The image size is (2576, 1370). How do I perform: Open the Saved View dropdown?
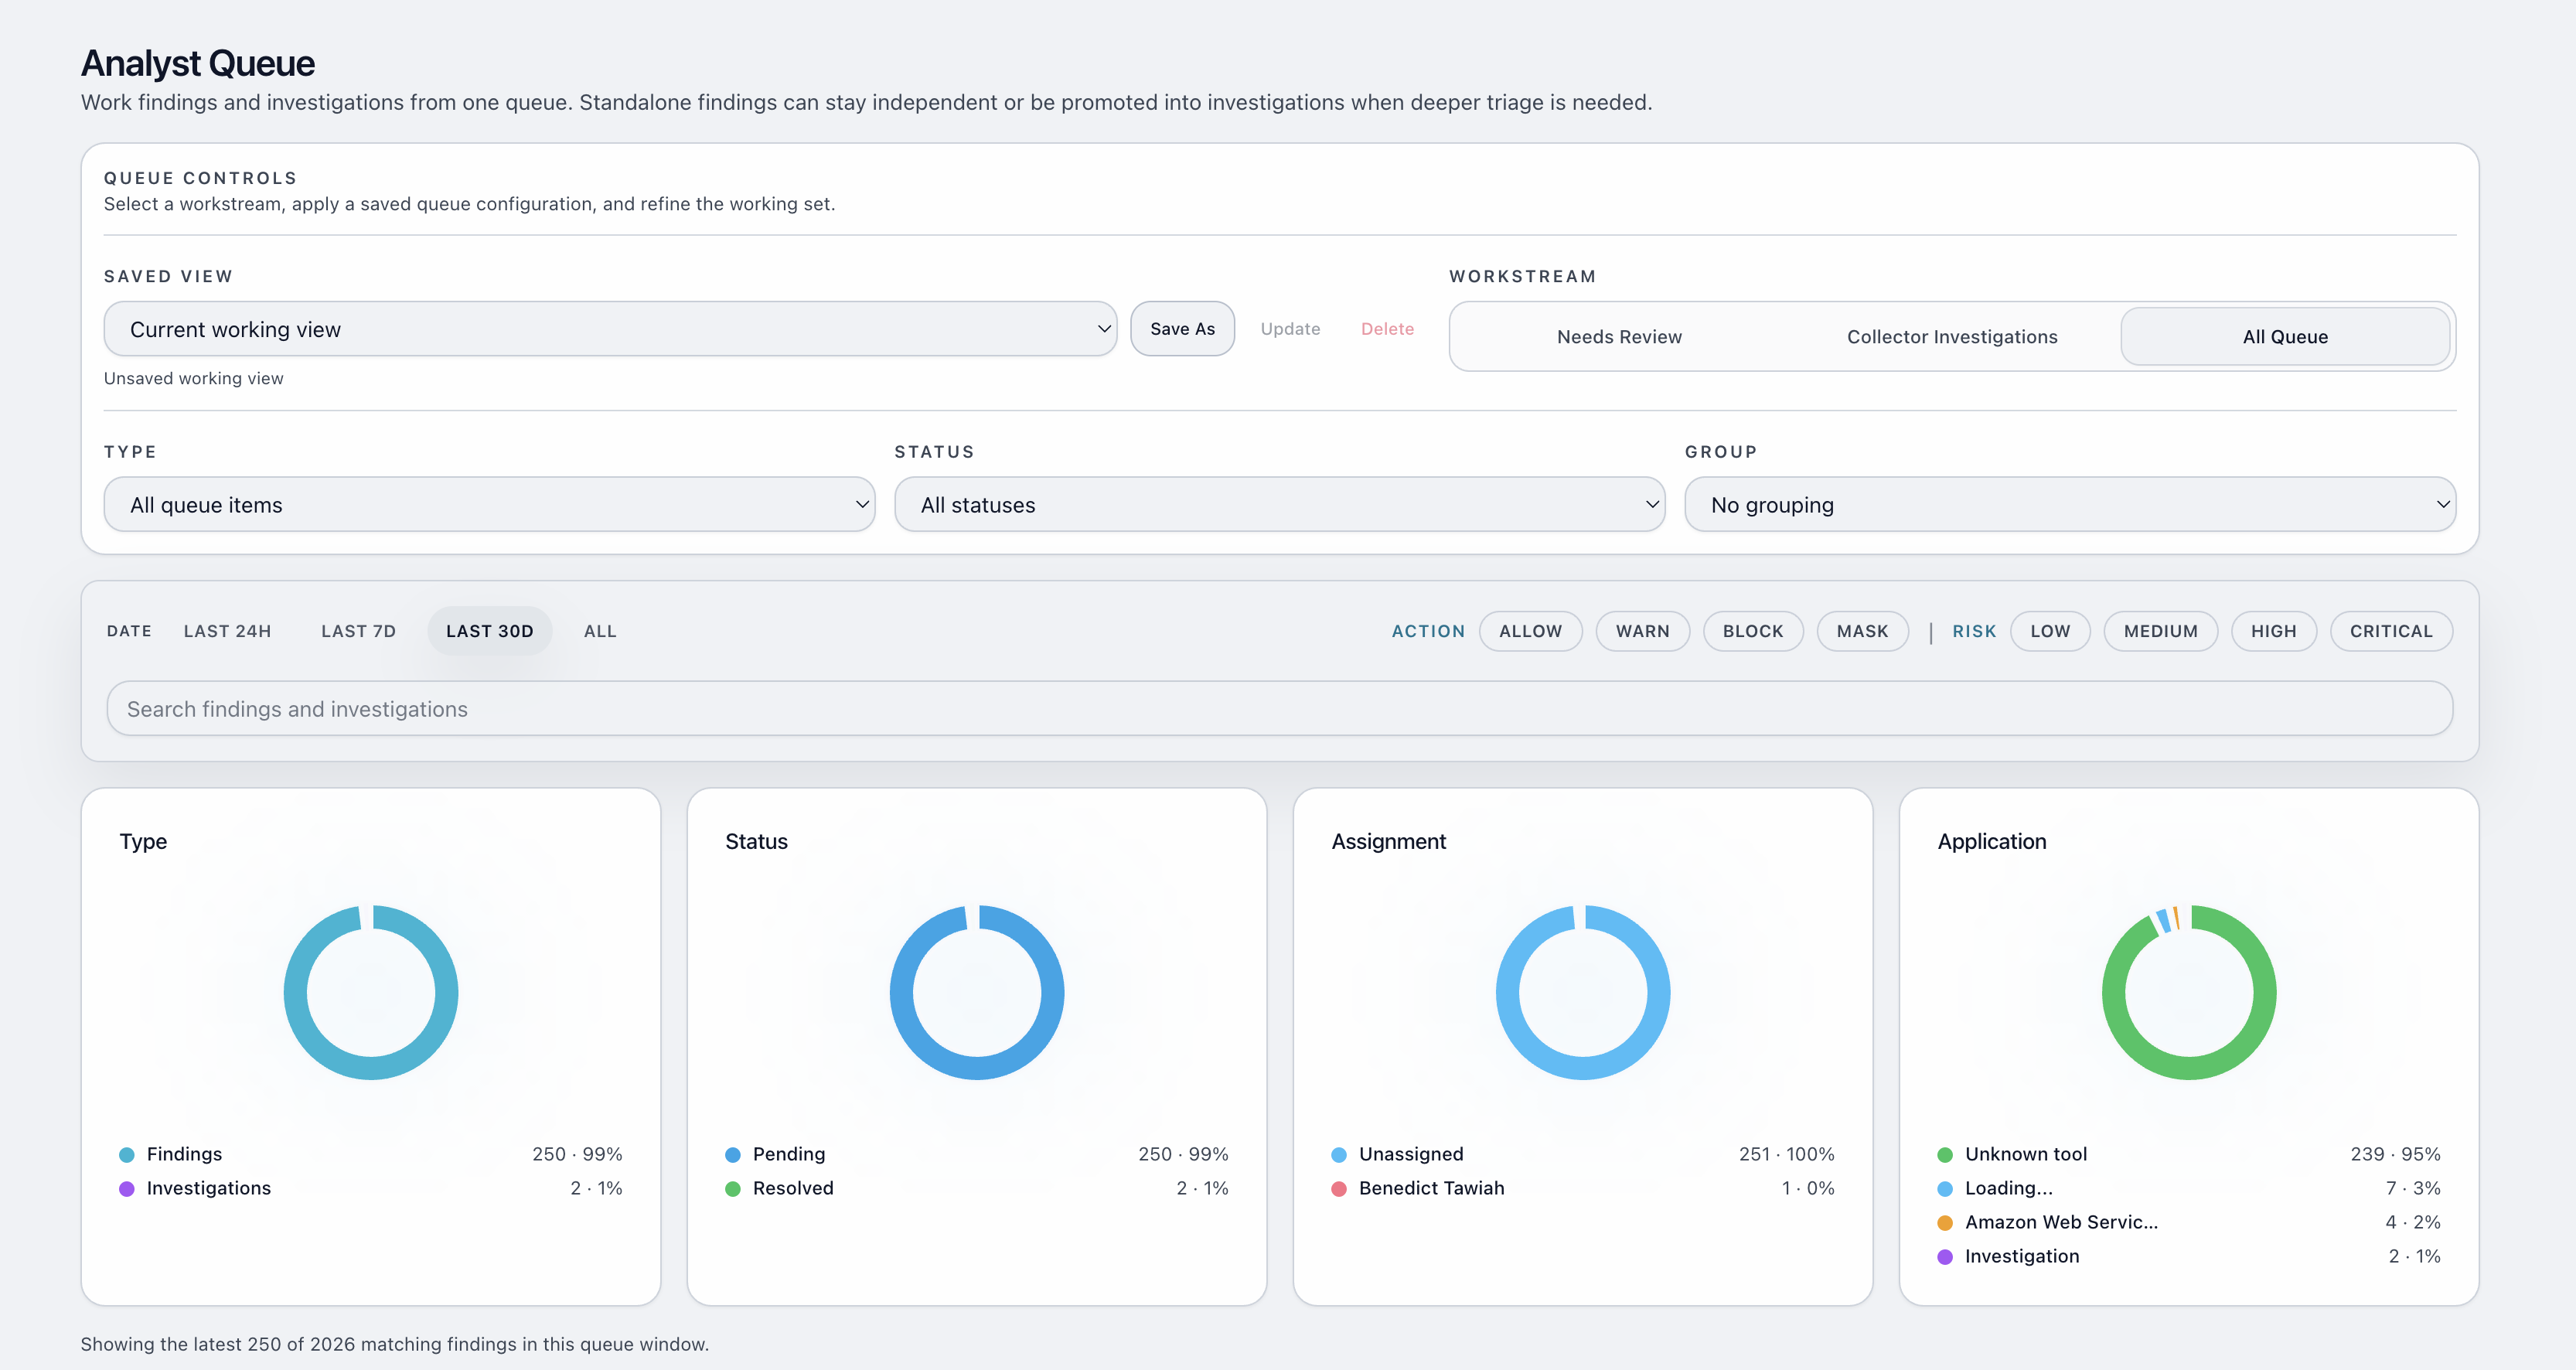click(610, 329)
